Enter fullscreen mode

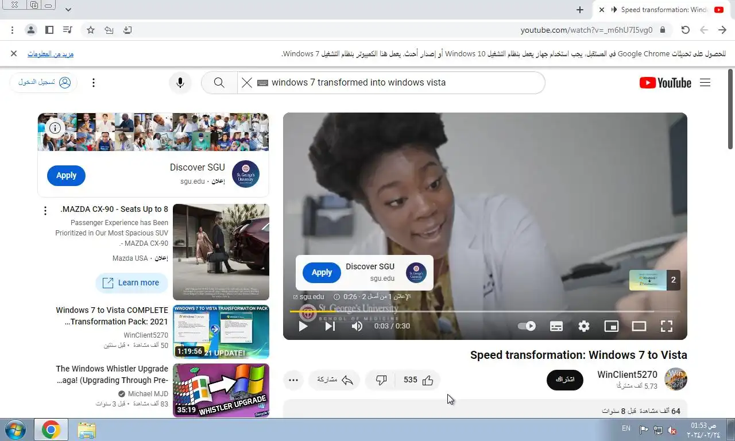coord(667,326)
